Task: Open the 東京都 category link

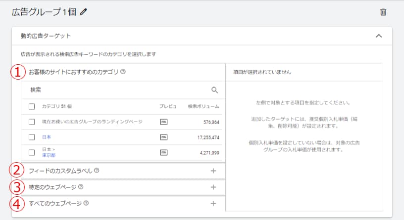Action: 49,155
